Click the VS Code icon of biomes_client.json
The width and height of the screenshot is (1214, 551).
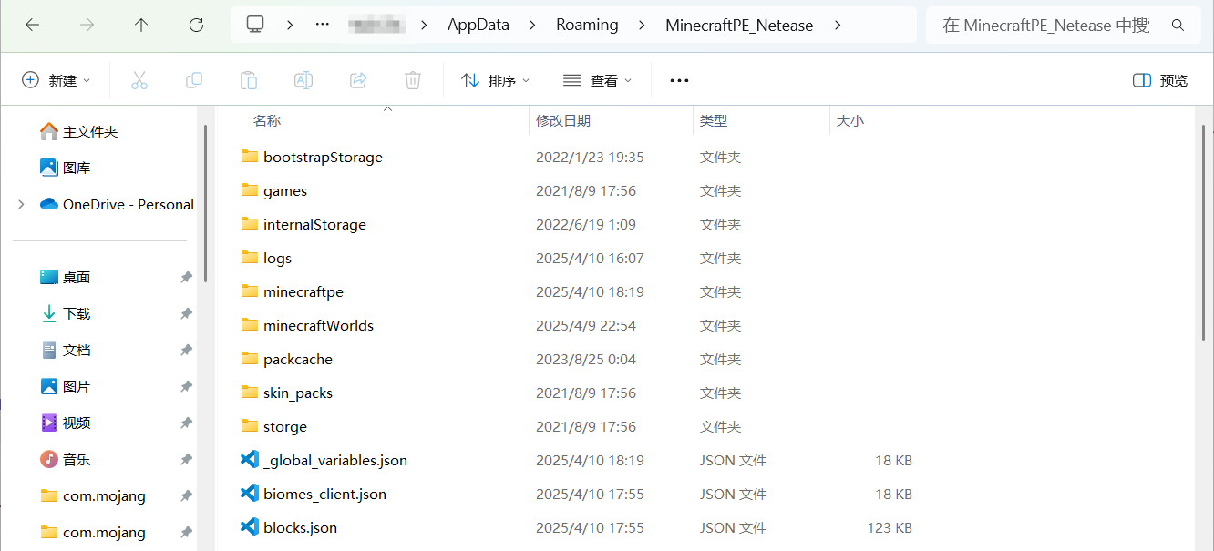point(249,494)
